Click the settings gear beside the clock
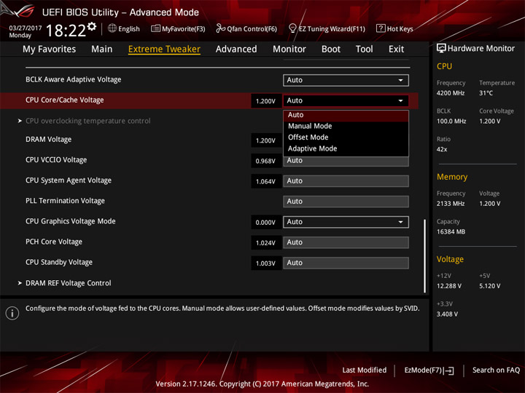525x393 pixels. (x=92, y=26)
